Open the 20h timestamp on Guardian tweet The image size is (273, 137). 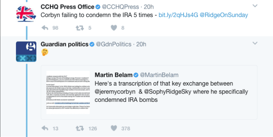pos(141,44)
